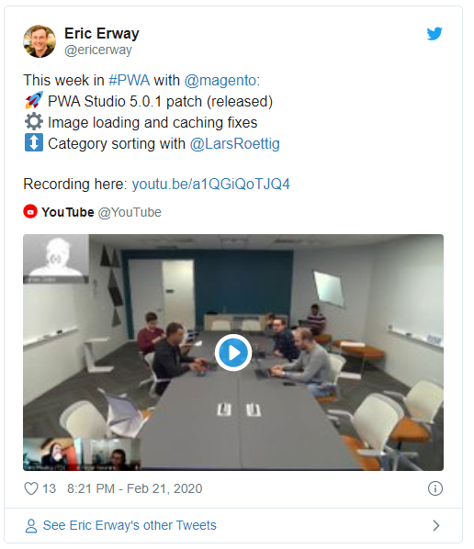This screenshot has width=474, height=549.
Task: Expand the chevron arrow at the card footer
Action: coord(435,525)
